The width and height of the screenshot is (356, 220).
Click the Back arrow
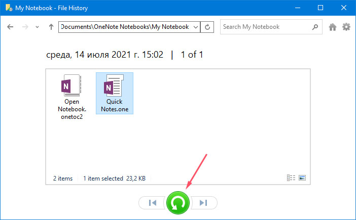coord(10,27)
